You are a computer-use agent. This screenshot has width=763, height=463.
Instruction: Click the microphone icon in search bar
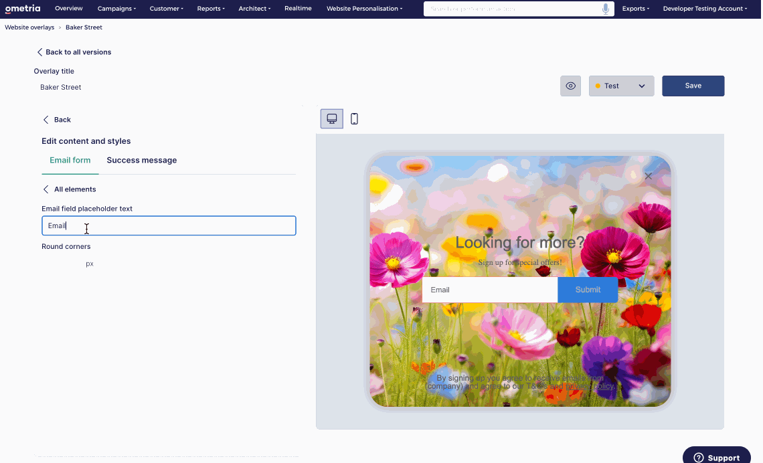605,9
